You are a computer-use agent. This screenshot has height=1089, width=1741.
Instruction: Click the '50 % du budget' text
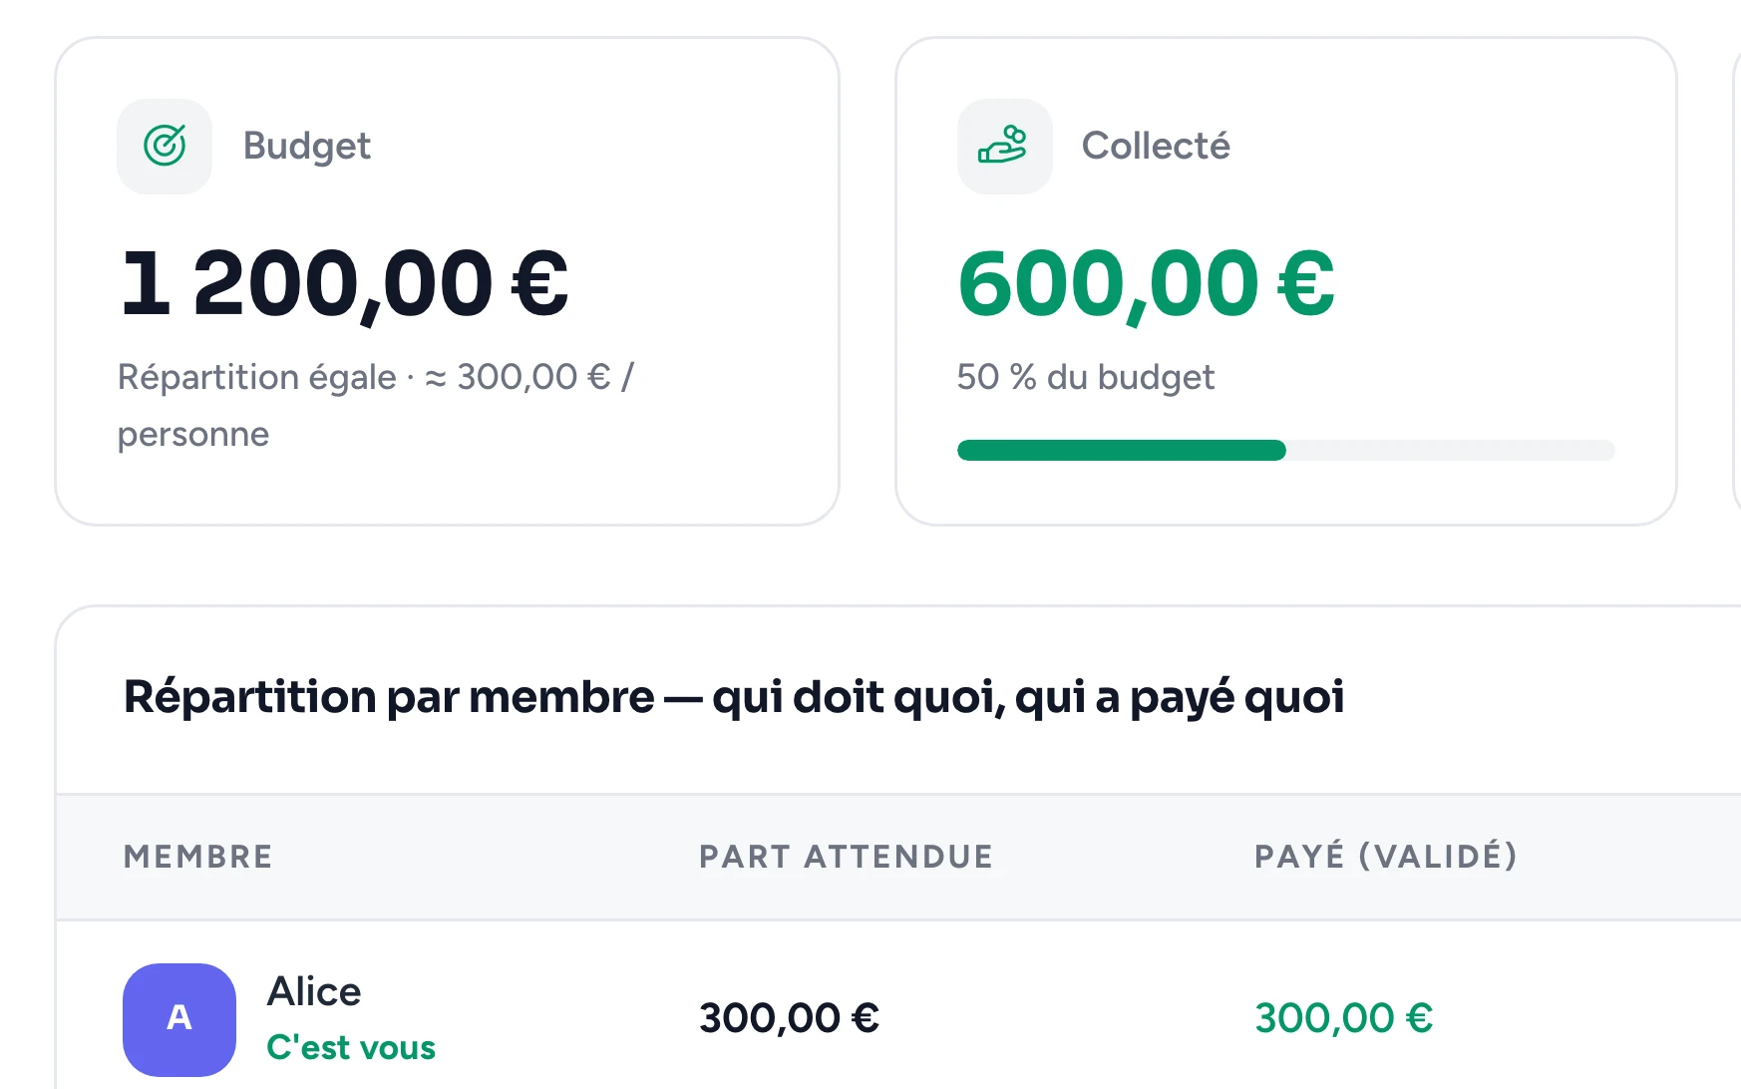tap(1086, 377)
